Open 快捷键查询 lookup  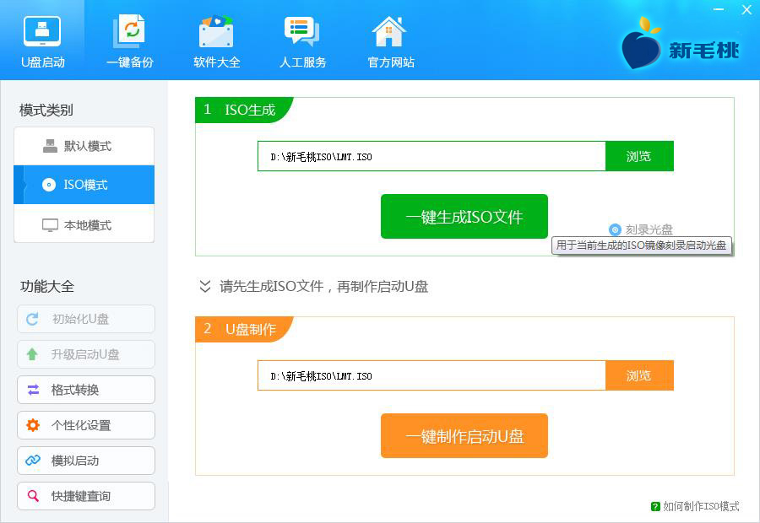86,495
